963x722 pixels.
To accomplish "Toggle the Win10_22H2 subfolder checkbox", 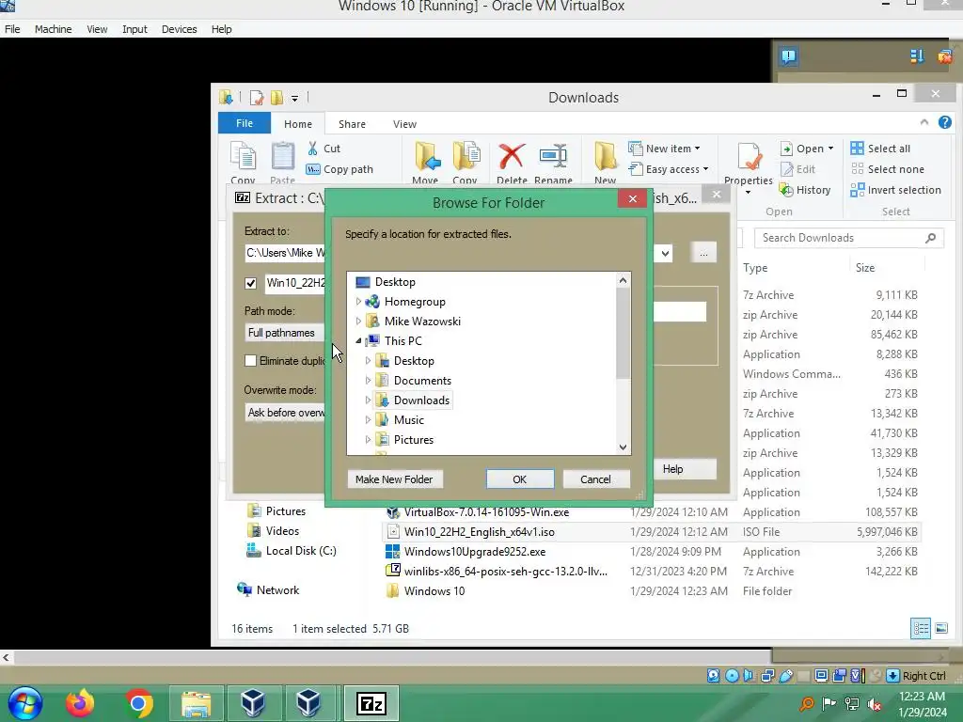I will (x=250, y=283).
